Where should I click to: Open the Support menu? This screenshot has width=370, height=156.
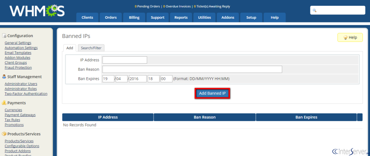pyautogui.click(x=158, y=17)
